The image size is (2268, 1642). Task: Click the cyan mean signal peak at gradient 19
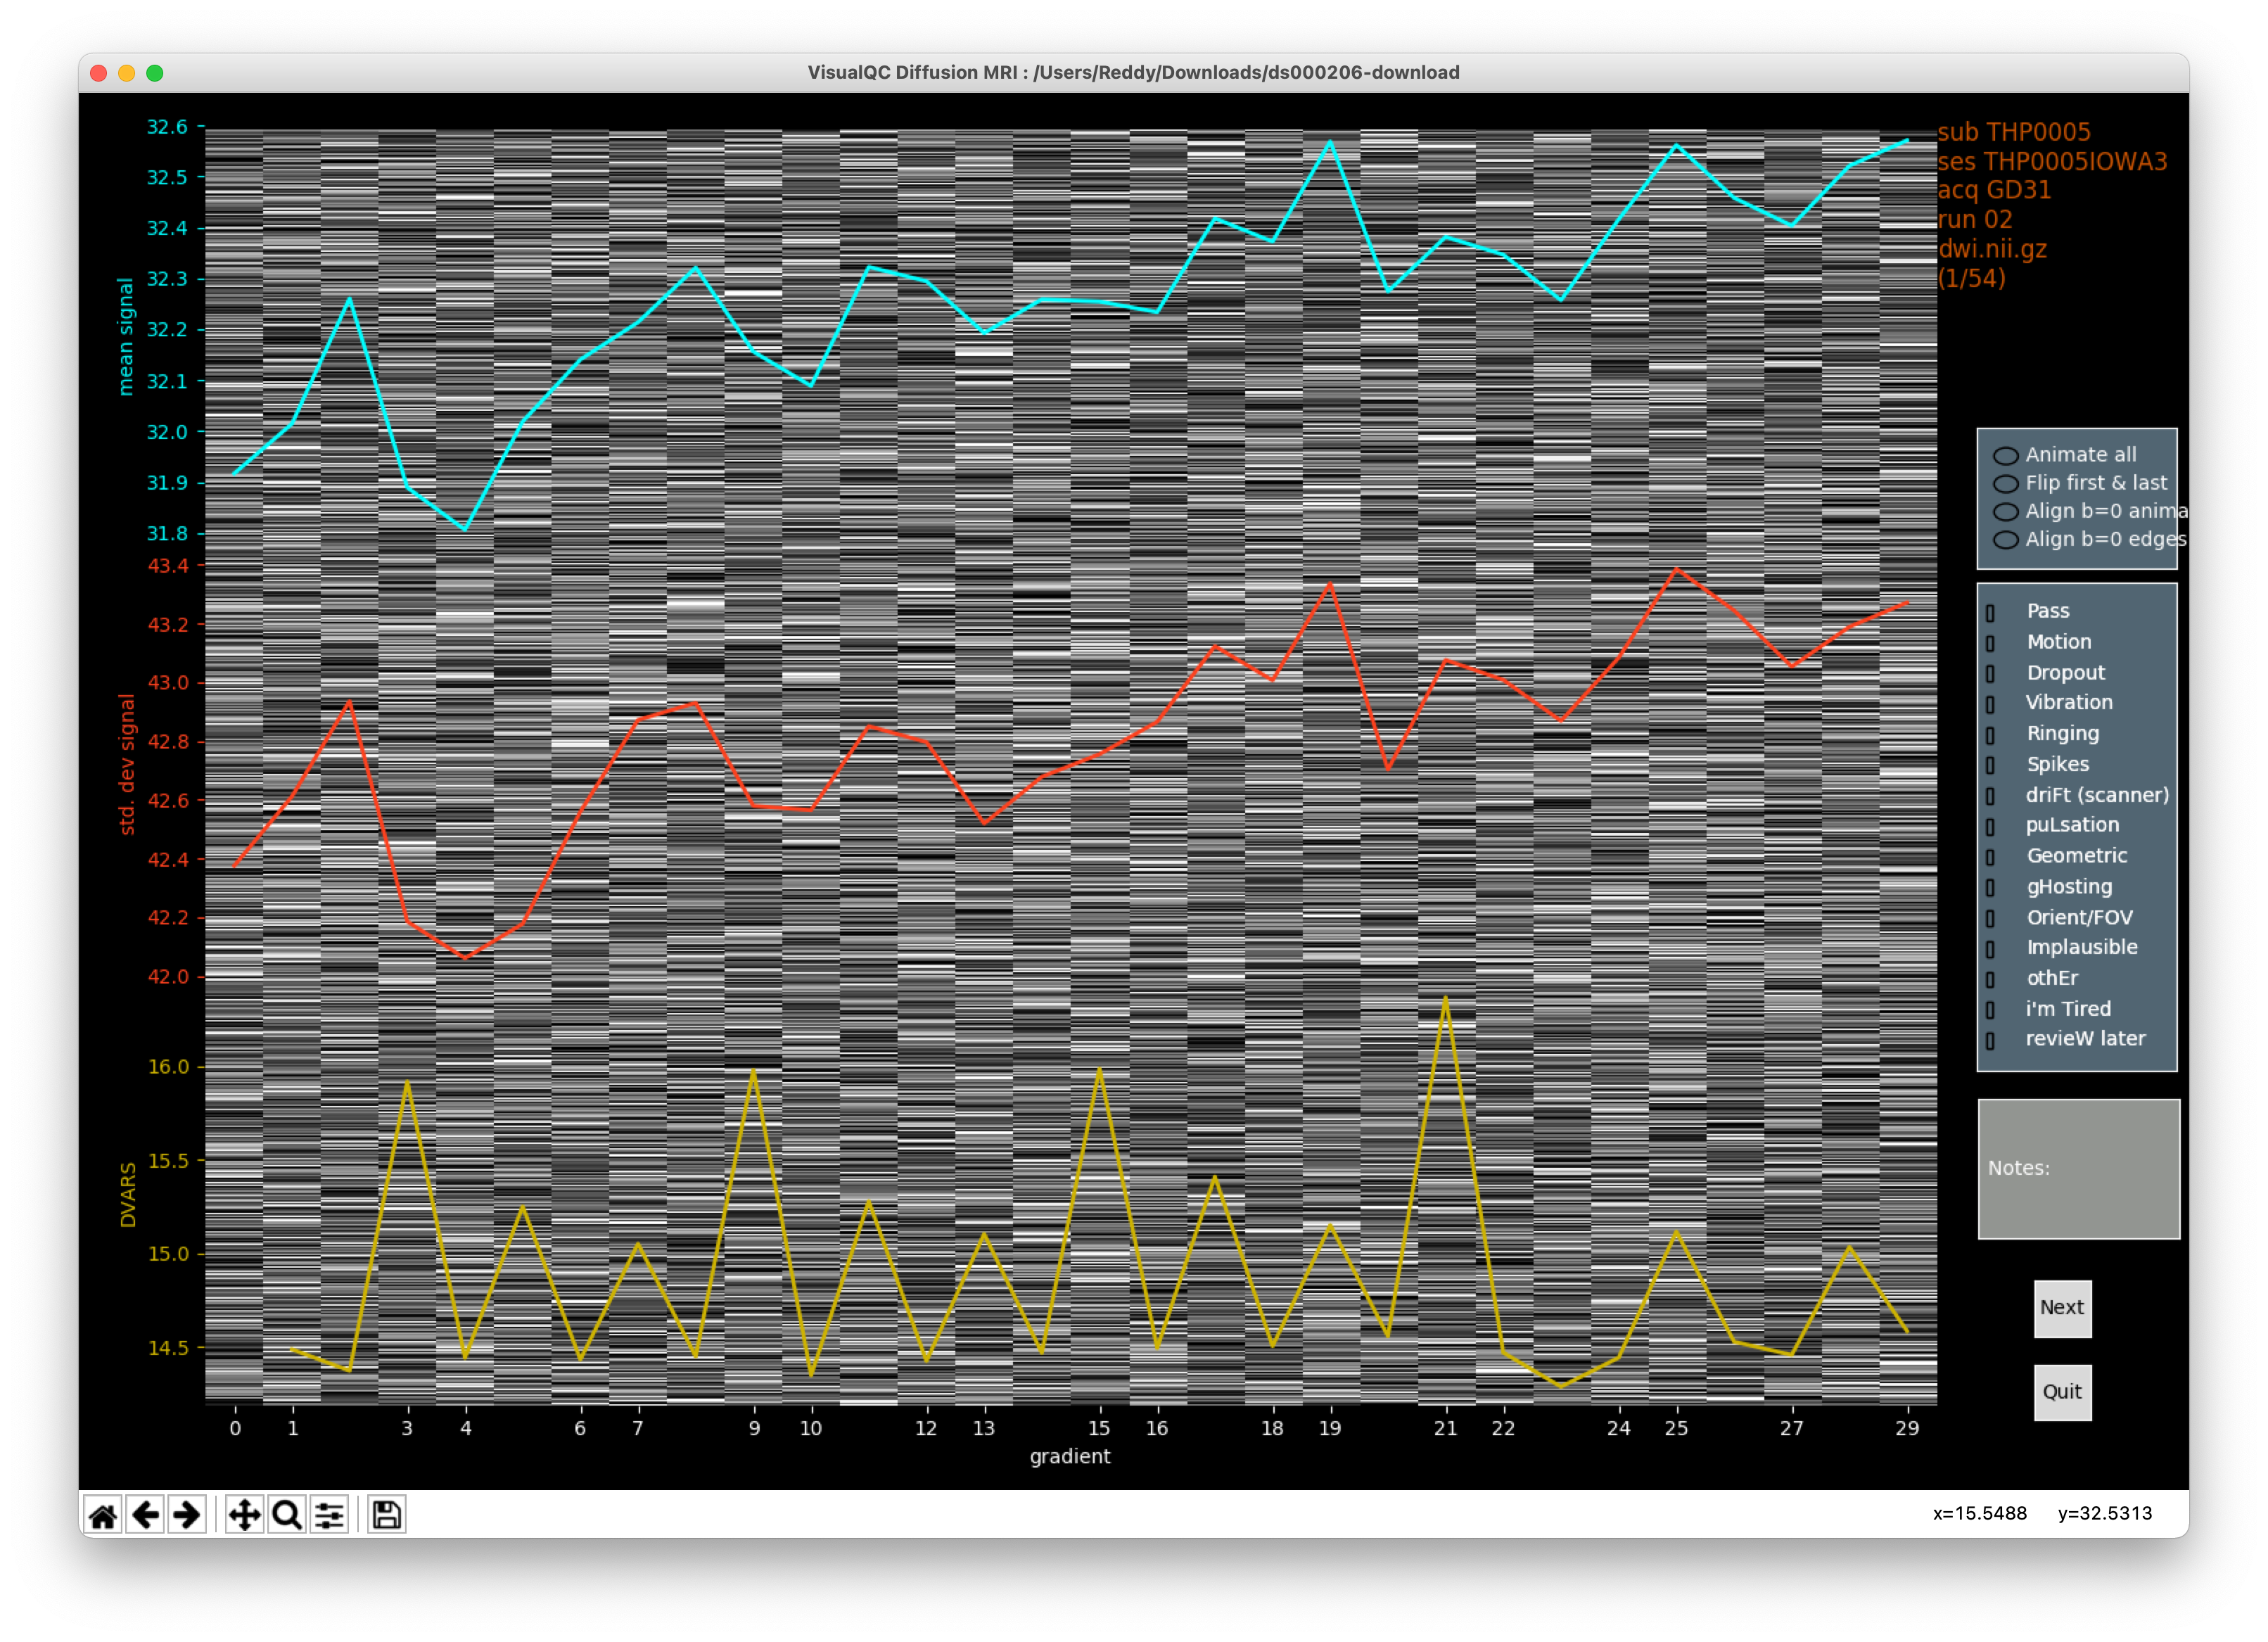pos(1330,142)
